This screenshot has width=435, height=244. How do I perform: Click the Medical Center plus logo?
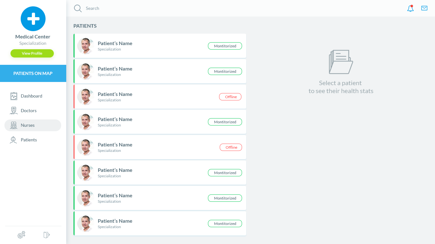tap(33, 19)
